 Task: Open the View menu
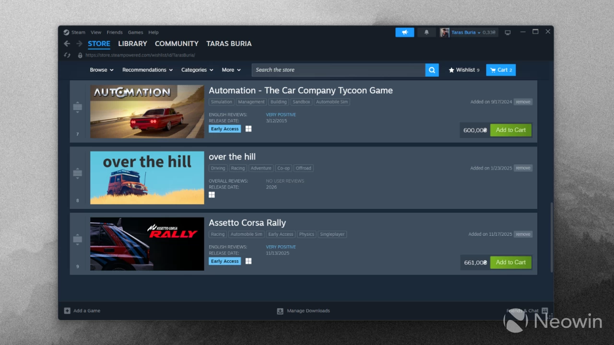pyautogui.click(x=96, y=33)
